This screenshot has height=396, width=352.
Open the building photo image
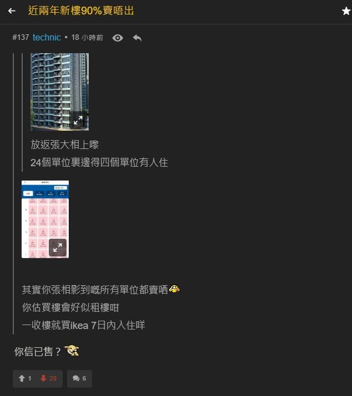pos(60,92)
